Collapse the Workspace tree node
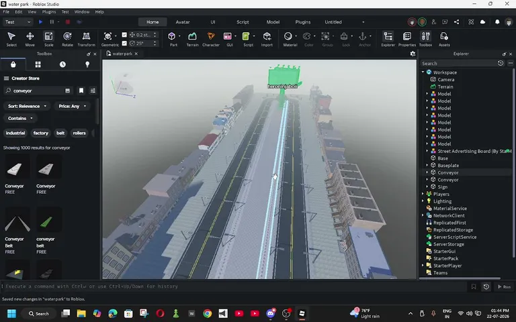Image resolution: width=516 pixels, height=322 pixels. click(x=423, y=72)
